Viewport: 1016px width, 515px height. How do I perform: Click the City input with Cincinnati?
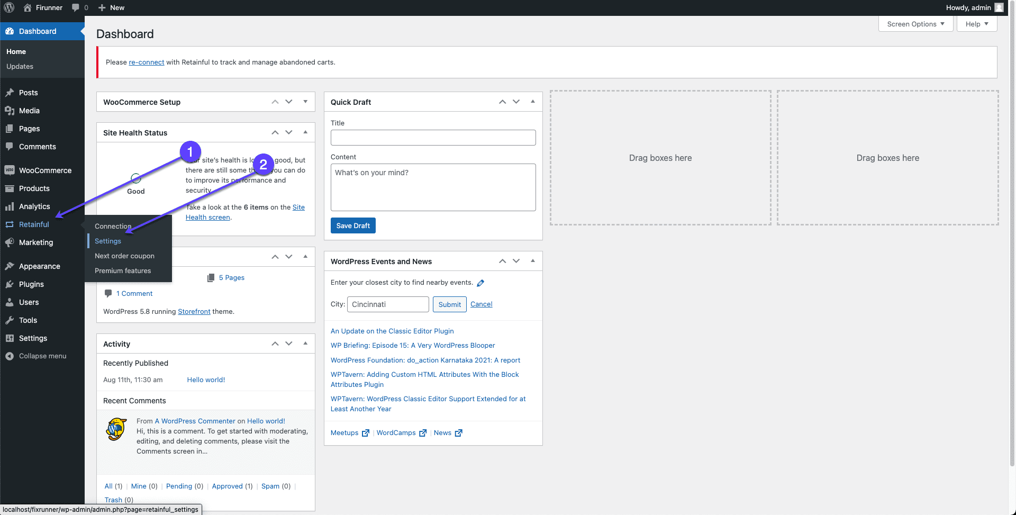(388, 304)
